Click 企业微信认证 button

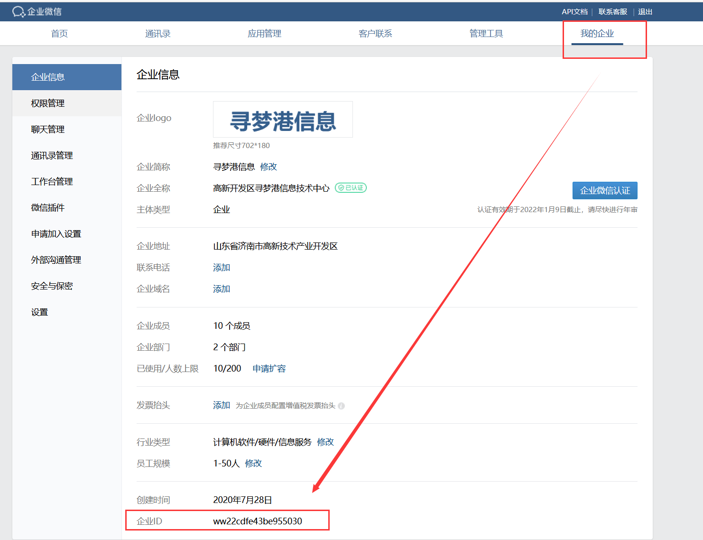tap(605, 190)
